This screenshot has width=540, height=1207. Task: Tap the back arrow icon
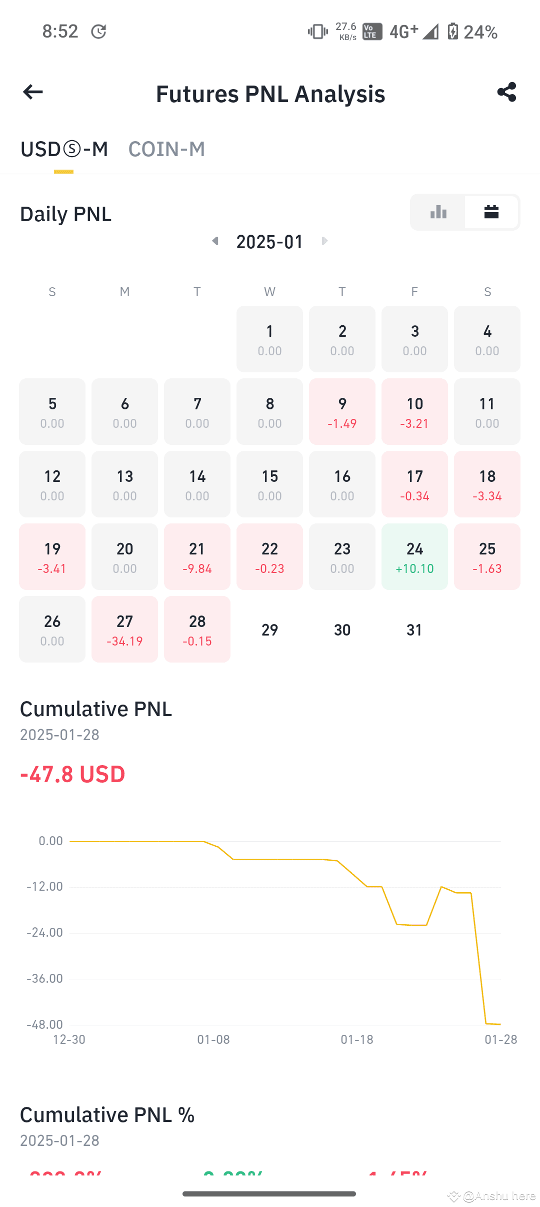click(x=33, y=92)
